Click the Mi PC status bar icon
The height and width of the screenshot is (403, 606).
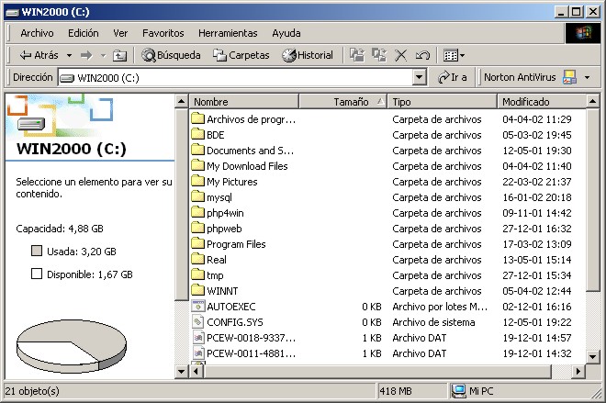tap(459, 391)
